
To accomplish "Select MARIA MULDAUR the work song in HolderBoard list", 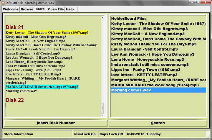I will (158, 85).
